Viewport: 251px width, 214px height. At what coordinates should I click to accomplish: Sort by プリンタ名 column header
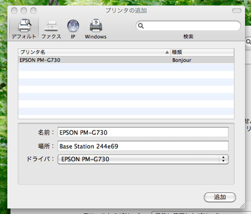point(94,52)
